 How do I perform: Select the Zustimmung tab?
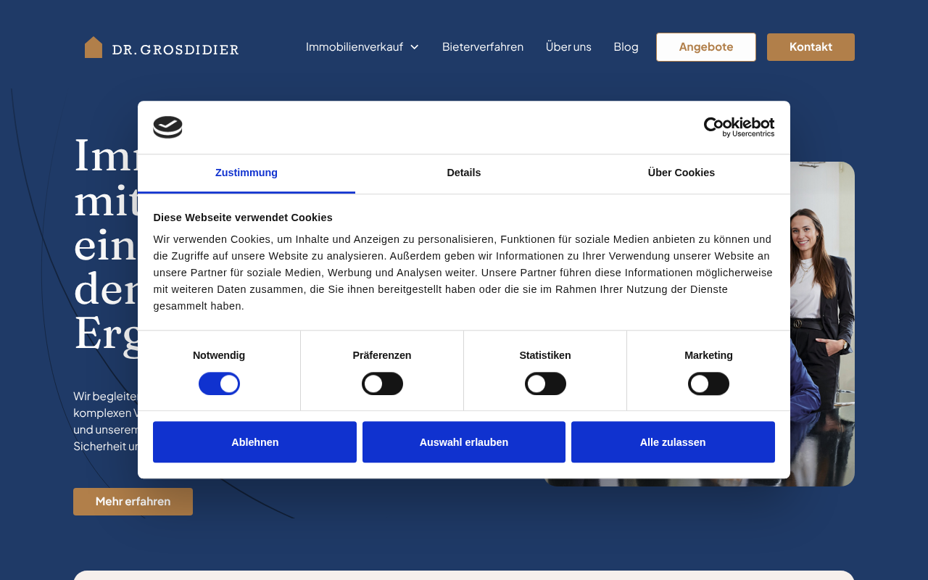point(246,173)
